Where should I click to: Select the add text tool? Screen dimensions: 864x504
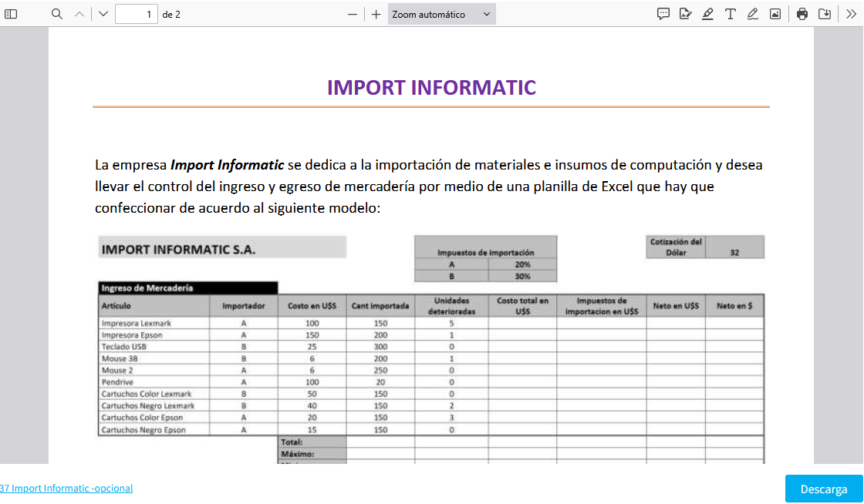click(730, 14)
